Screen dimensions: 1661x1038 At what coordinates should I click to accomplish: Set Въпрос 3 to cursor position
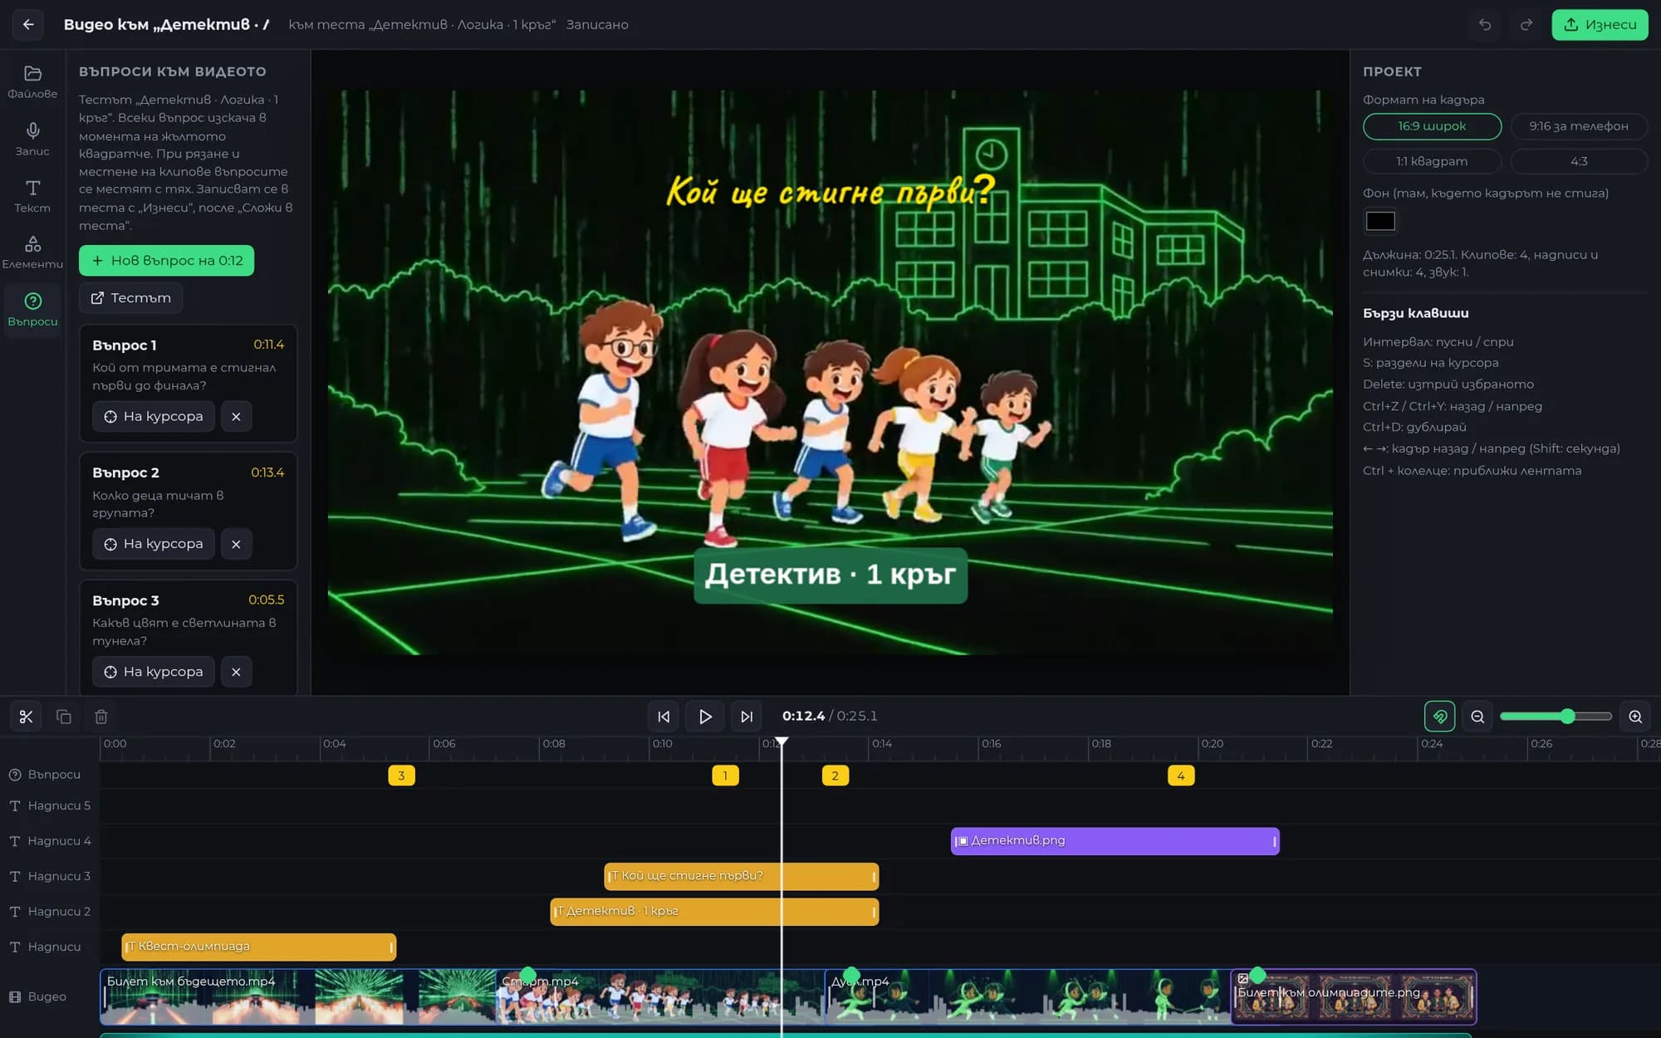[154, 672]
